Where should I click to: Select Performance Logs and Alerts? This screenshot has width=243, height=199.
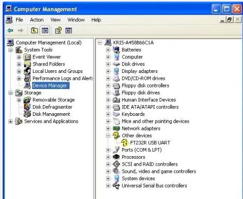(x=63, y=78)
